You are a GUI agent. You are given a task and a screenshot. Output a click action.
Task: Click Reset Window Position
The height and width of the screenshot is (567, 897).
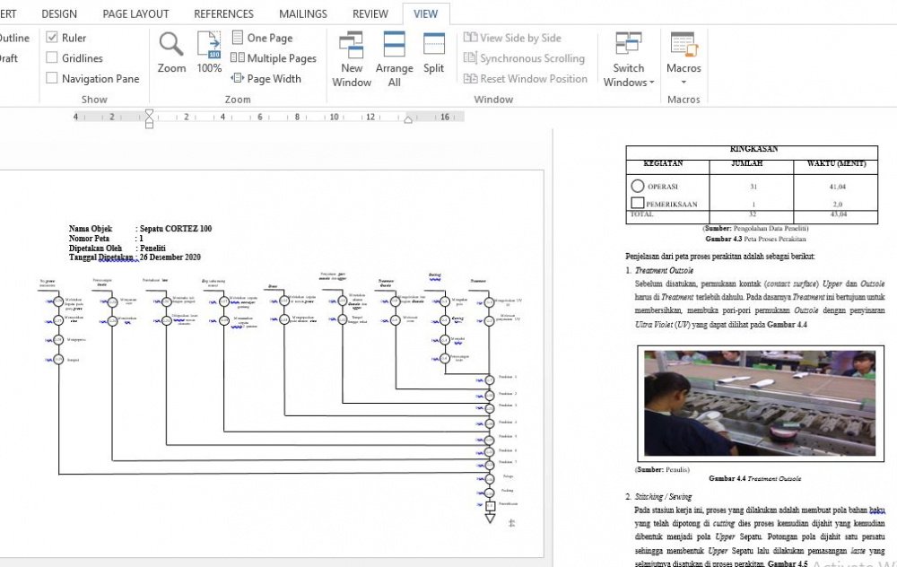pyautogui.click(x=526, y=78)
